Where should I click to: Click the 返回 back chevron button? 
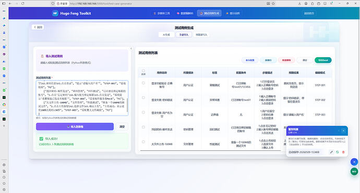click(38, 27)
